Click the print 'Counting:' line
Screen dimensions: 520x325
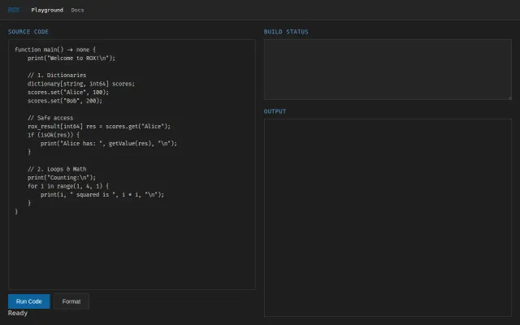click(62, 178)
